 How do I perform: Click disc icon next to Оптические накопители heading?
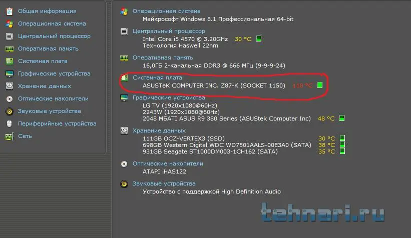[x=124, y=164]
